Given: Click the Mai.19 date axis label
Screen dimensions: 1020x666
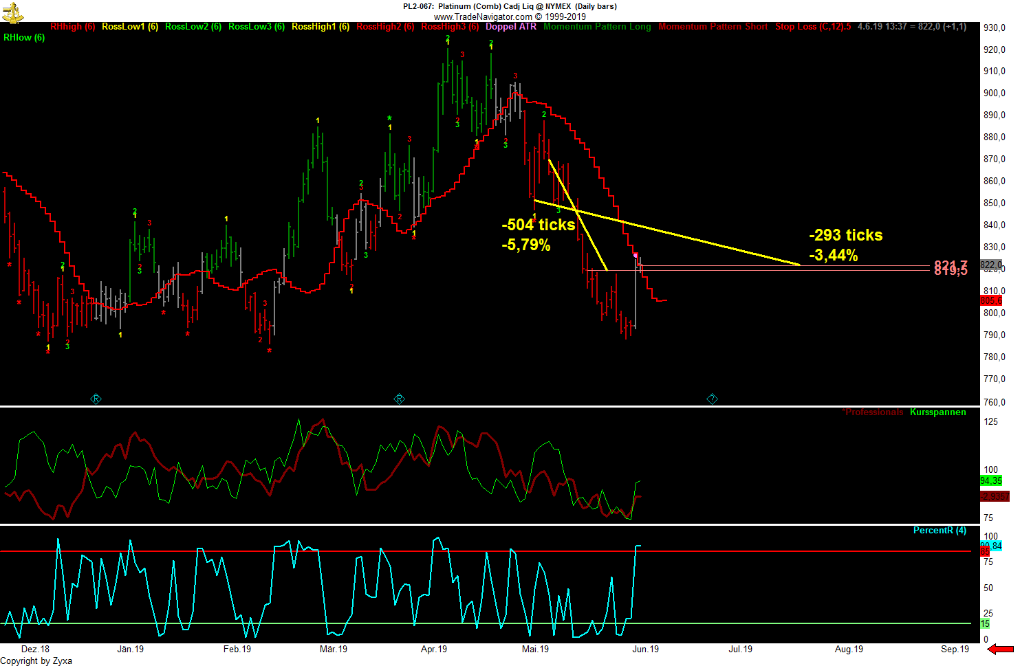Looking at the screenshot, I should tap(536, 649).
